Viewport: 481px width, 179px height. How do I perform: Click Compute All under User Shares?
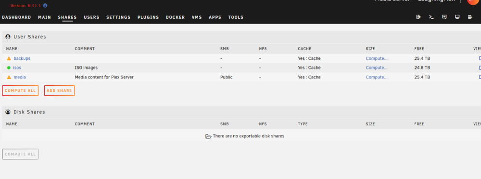(x=20, y=90)
